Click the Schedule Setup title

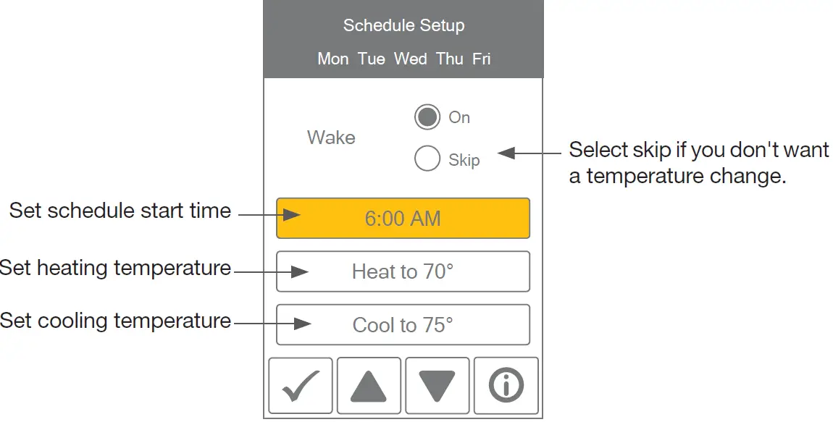pos(403,26)
